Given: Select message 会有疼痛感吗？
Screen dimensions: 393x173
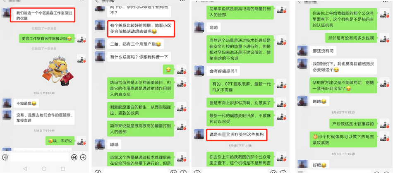Looking at the screenshot, I should click(x=223, y=71).
